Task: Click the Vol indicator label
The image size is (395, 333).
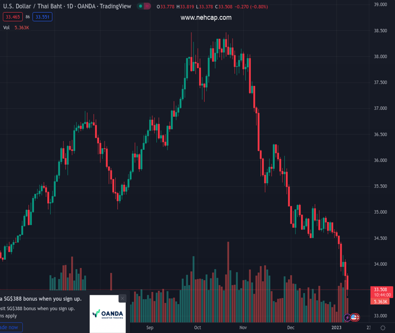Action: coord(7,27)
